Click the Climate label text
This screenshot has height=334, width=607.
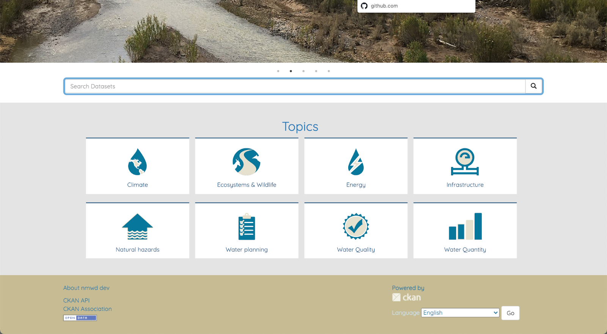(x=137, y=185)
